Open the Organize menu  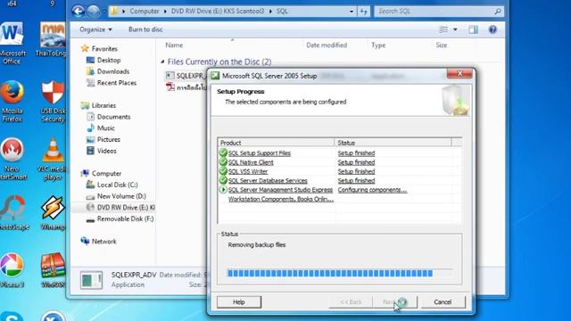click(95, 29)
